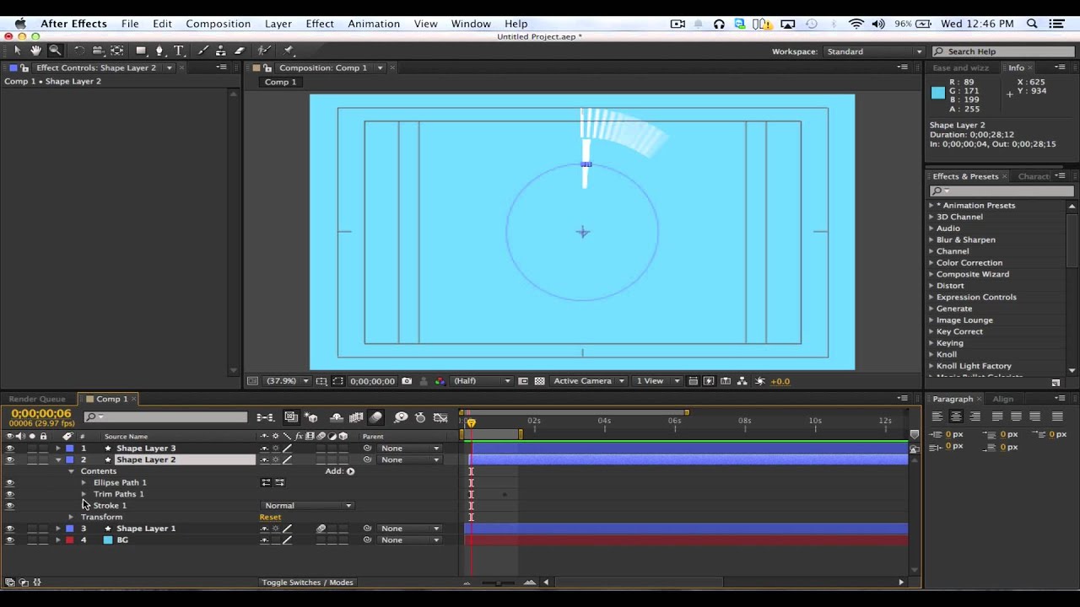Click the Brainstorm icon in timeline
Viewport: 1080px width, 607px height.
pyautogui.click(x=402, y=417)
